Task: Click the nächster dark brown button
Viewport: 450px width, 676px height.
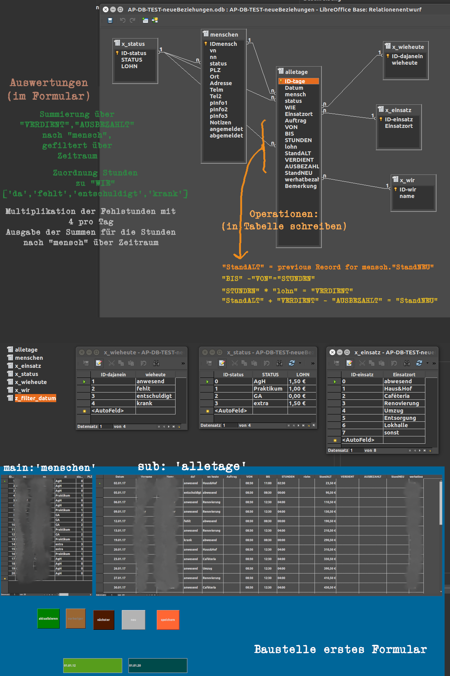Action: tap(104, 620)
